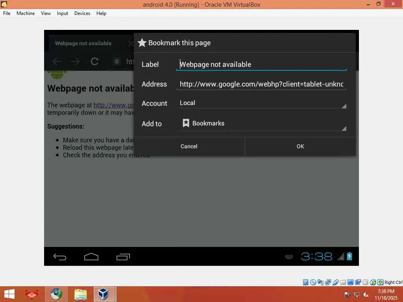Open the View menu
Image resolution: width=403 pixels, height=302 pixels.
click(x=46, y=13)
